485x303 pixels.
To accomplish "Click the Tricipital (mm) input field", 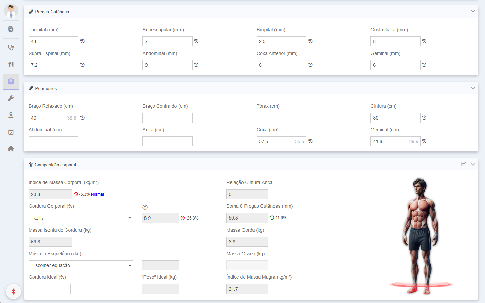I will (x=54, y=41).
